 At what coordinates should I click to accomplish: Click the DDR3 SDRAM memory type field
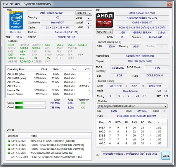click(154, 76)
